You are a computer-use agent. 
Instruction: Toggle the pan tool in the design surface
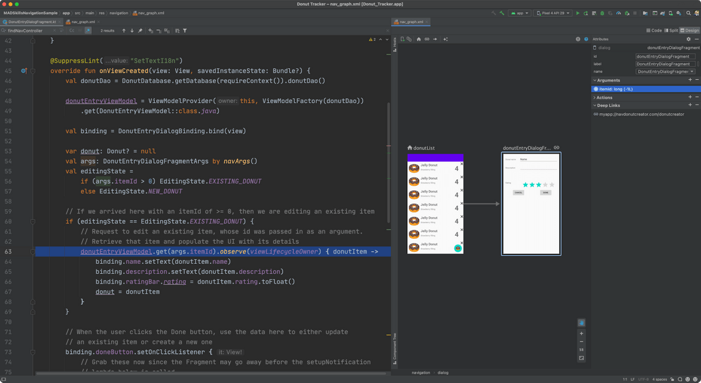(x=581, y=322)
